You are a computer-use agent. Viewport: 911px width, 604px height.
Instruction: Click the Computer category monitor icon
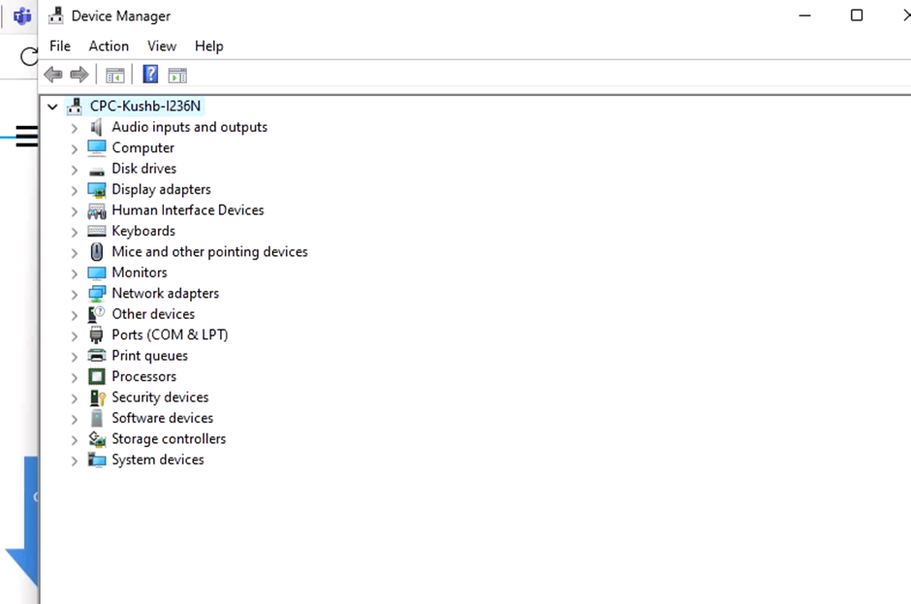[97, 147]
